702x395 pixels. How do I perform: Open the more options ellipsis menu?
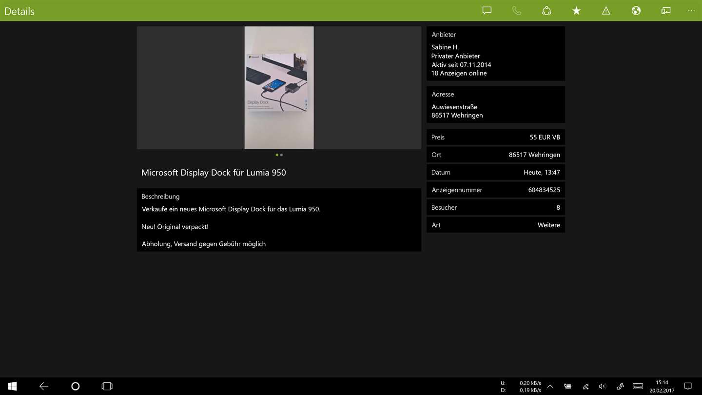692,11
